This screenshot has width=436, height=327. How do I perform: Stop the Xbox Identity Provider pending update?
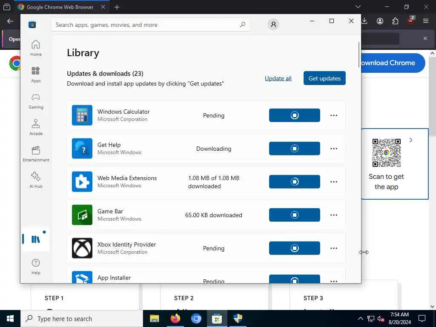pyautogui.click(x=295, y=248)
